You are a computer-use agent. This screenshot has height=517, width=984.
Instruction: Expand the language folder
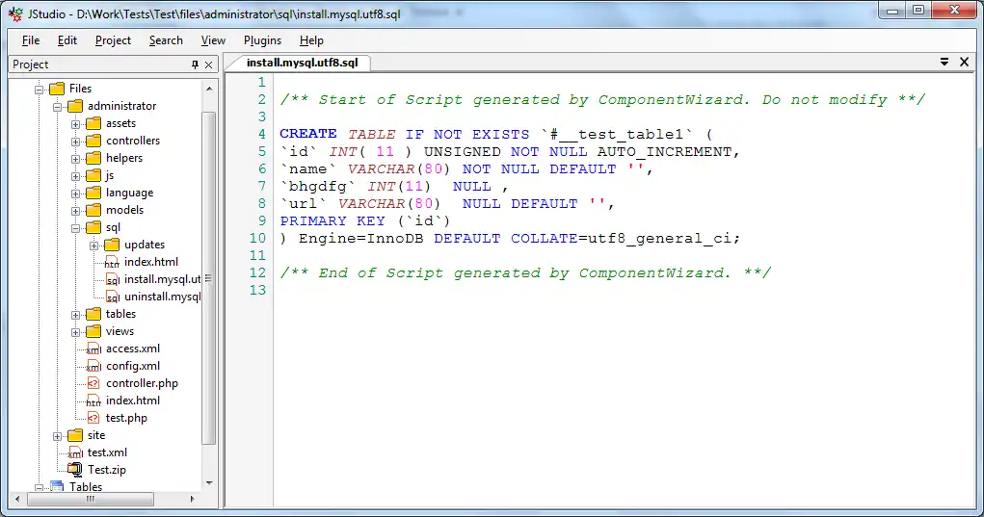pyautogui.click(x=75, y=193)
